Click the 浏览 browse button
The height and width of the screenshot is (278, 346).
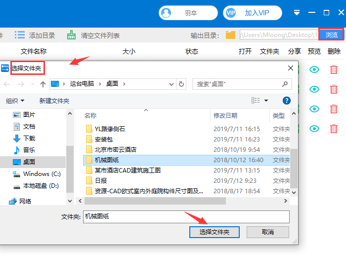coord(331,35)
